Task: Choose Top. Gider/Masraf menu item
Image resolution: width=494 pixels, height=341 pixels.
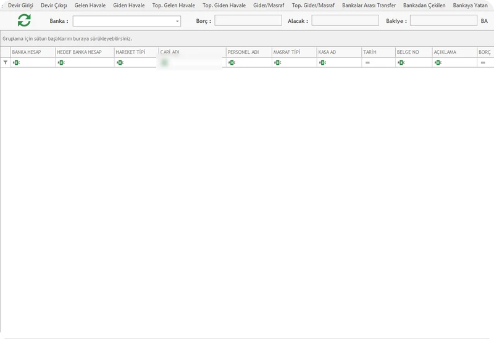Action: click(x=313, y=6)
